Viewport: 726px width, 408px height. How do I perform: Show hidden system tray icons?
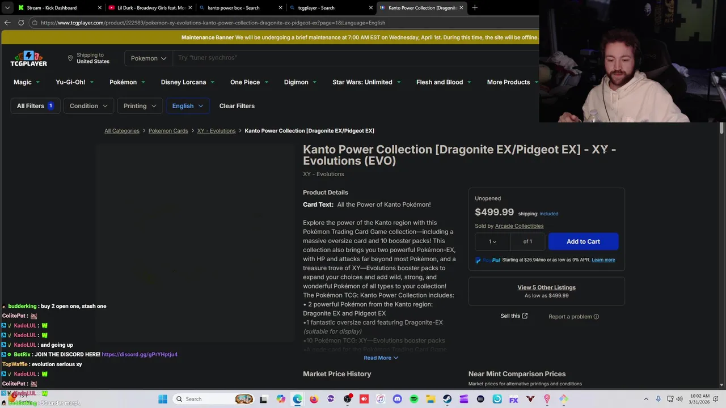point(646,399)
